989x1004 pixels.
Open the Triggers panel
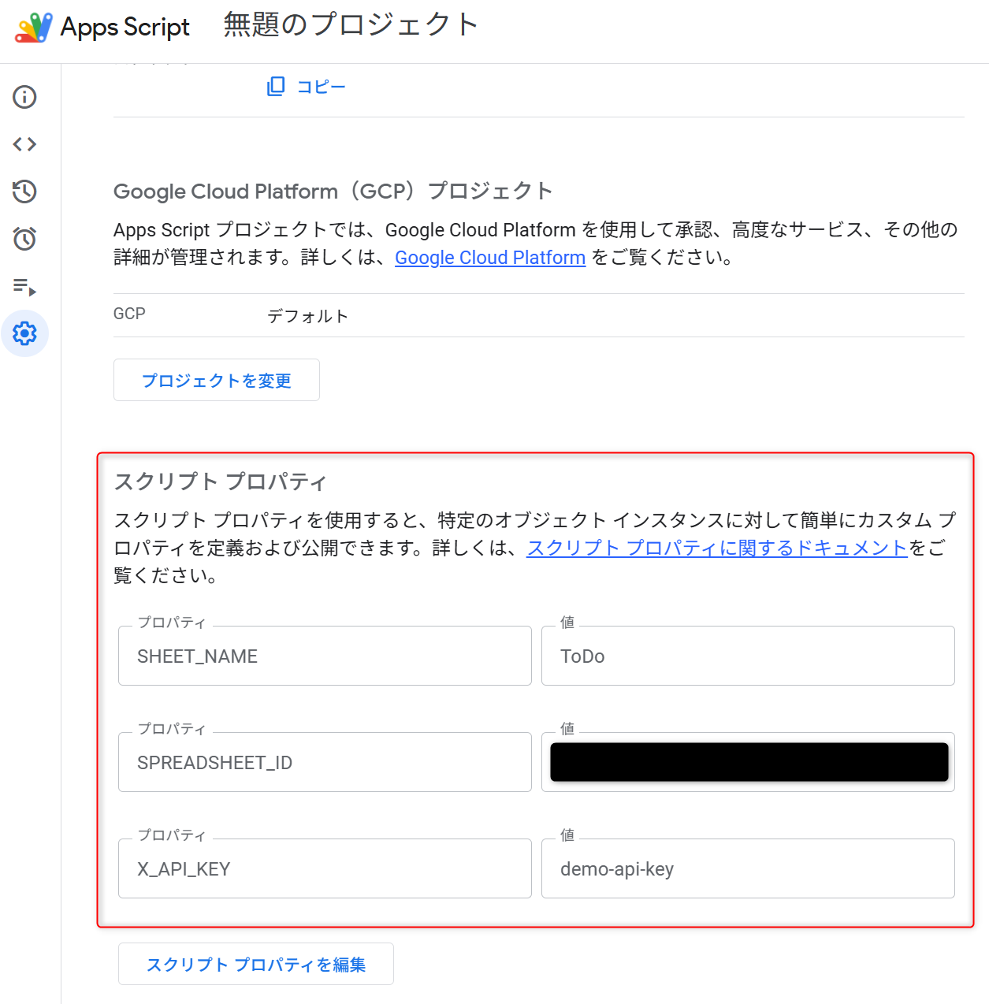tap(24, 238)
